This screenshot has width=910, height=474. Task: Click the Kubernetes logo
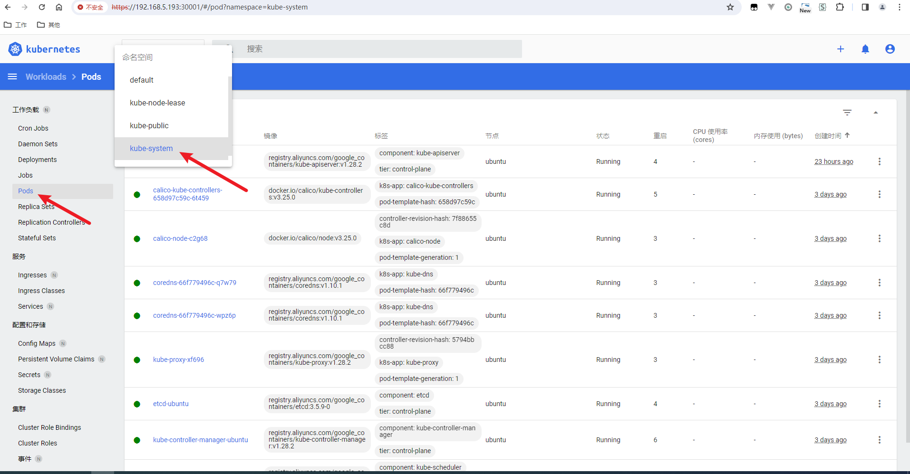[x=15, y=49]
